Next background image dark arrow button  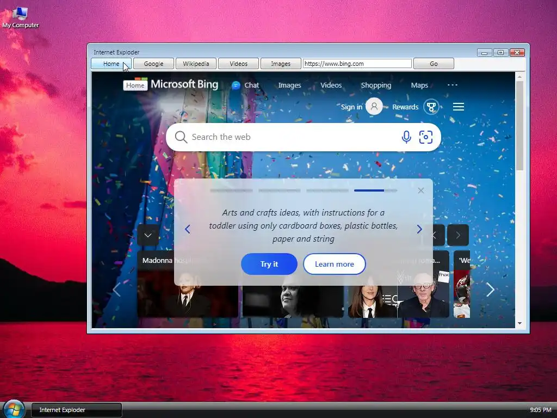458,235
